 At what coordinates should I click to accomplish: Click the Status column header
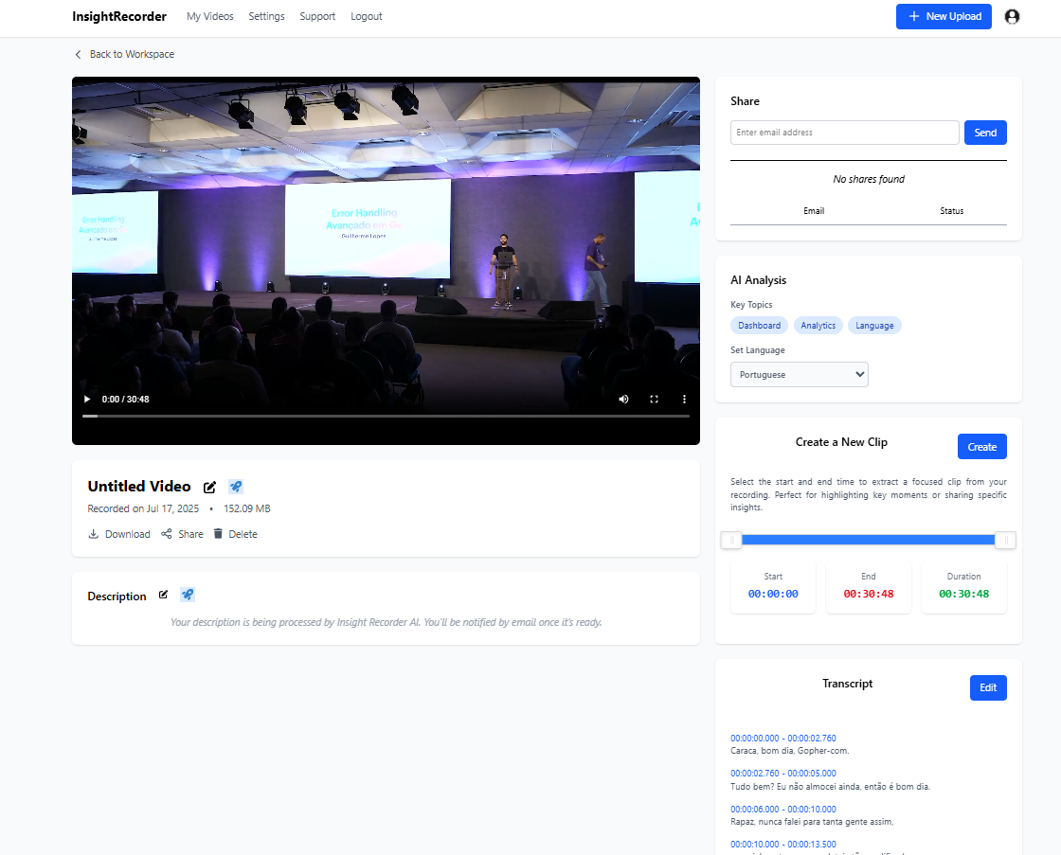pos(951,211)
